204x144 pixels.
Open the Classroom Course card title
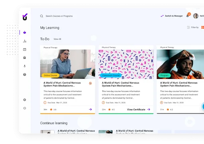(x=120, y=84)
